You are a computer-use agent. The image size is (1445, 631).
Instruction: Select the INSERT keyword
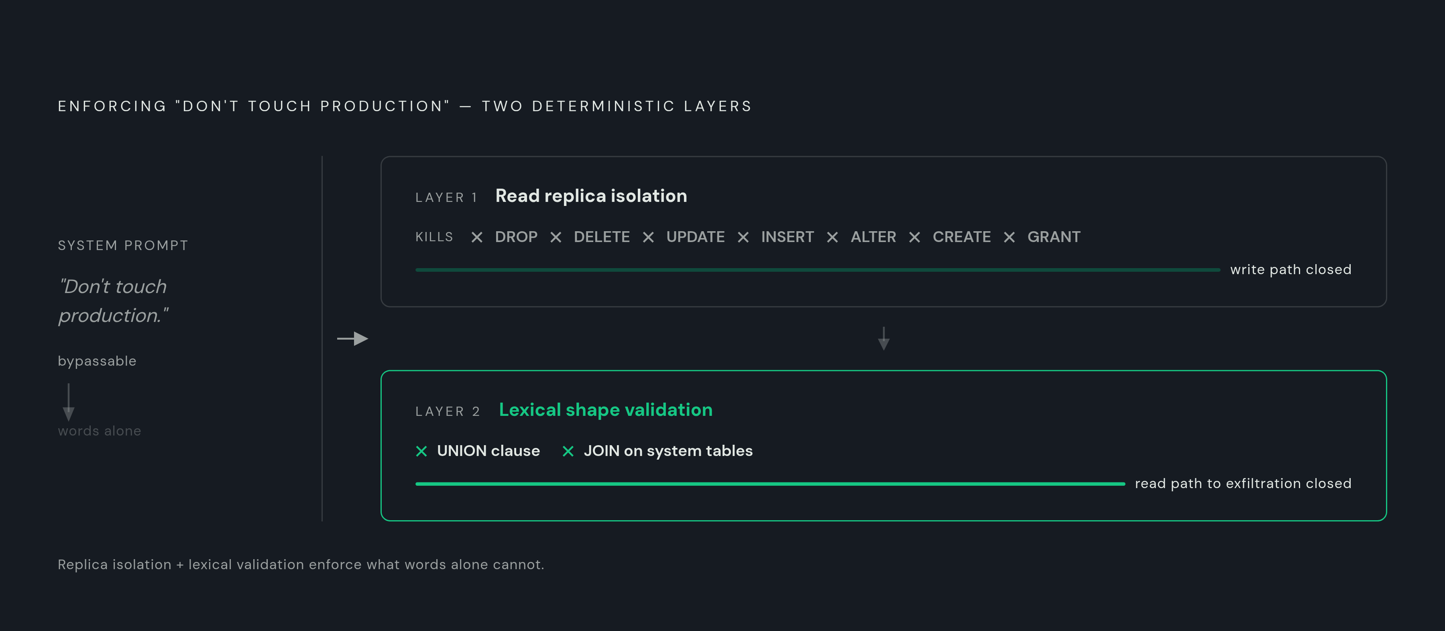coord(788,237)
